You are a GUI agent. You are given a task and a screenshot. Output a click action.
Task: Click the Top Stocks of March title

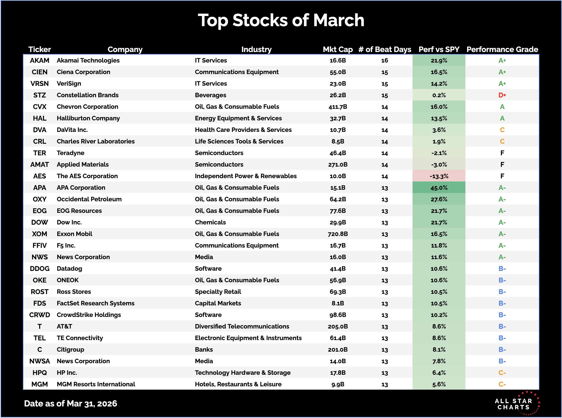point(281,20)
